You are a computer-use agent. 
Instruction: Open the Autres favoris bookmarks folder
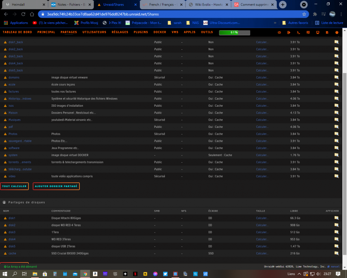tap(295, 23)
